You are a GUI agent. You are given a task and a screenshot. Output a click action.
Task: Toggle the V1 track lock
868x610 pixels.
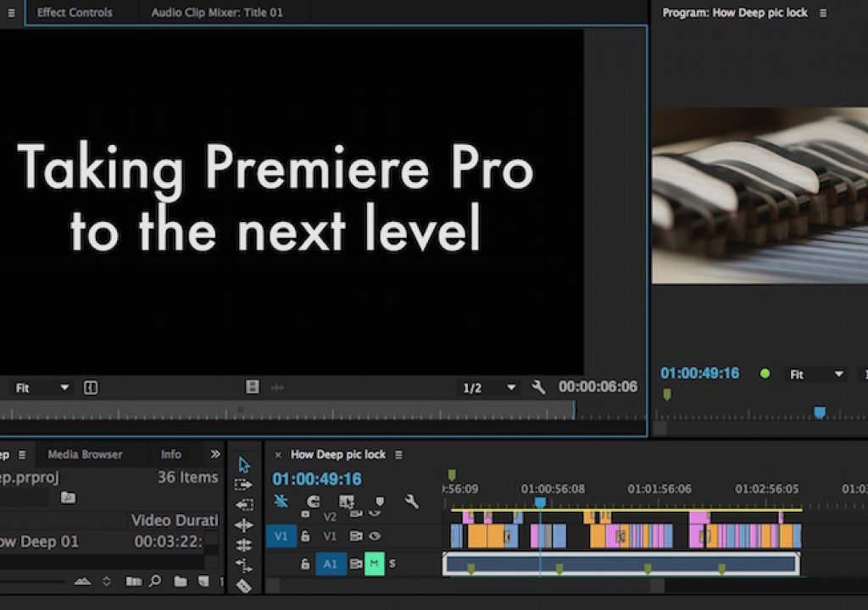pos(305,535)
